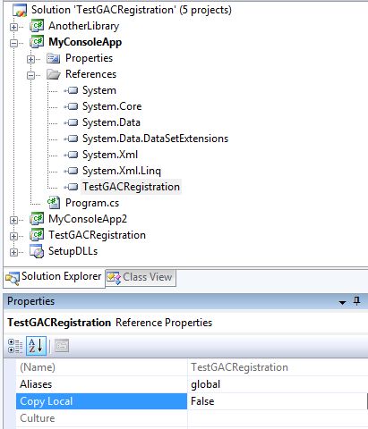The image size is (368, 429).
Task: Expand the Properties folder node
Action: tap(30, 59)
